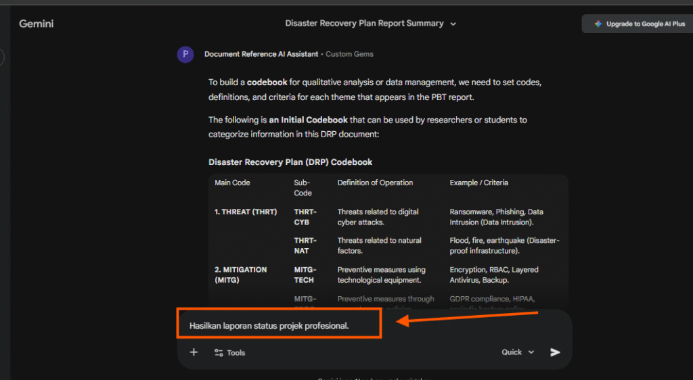This screenshot has width=693, height=380.
Task: Click the prompt field with 'Hasilkan laporan' text
Action: [x=269, y=326]
